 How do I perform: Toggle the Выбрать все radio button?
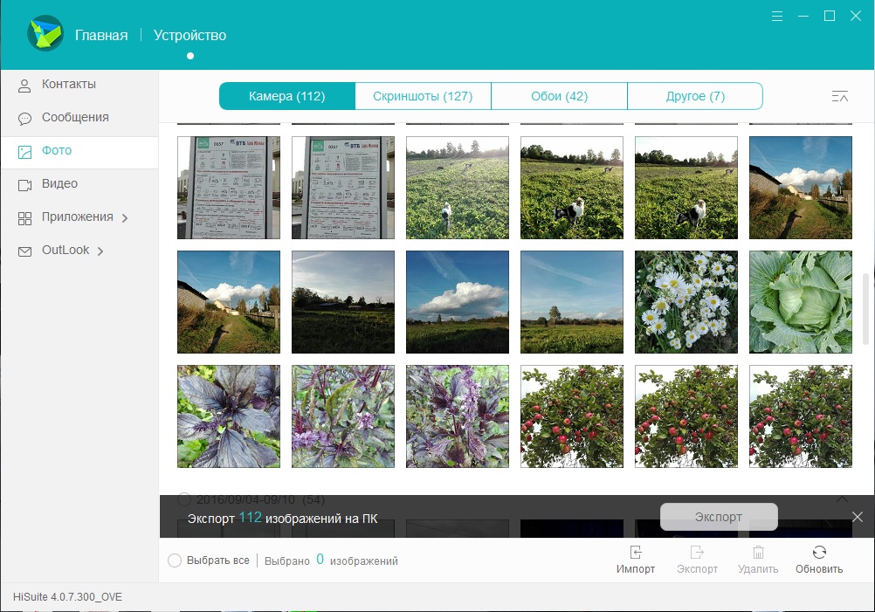pos(175,560)
